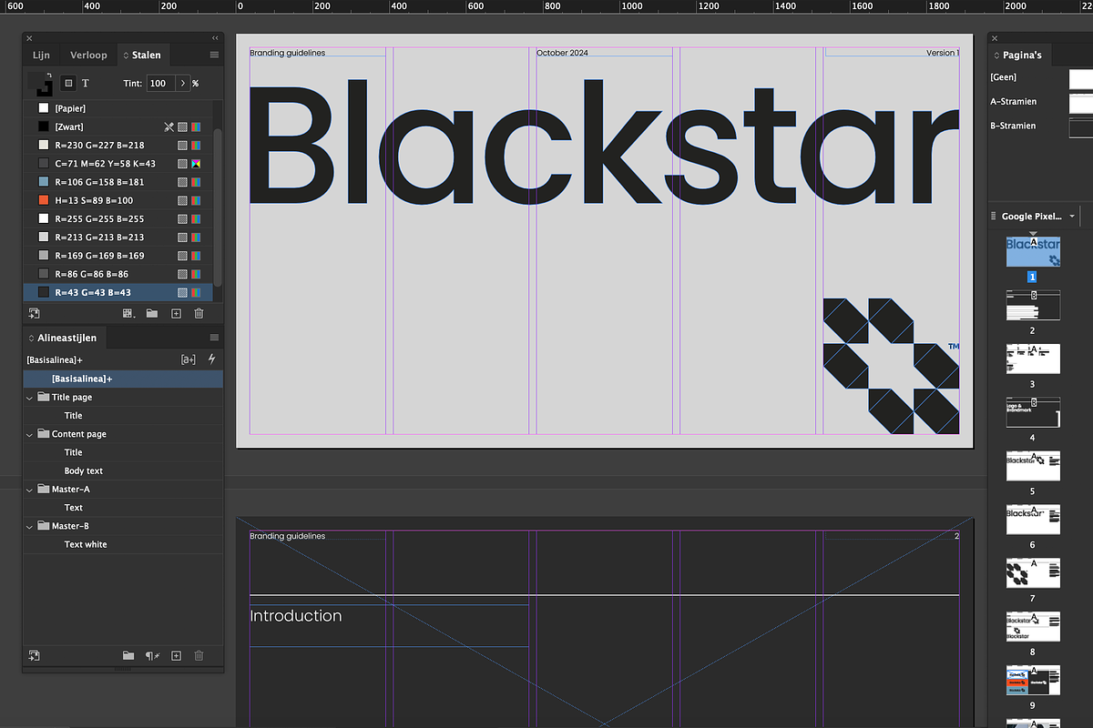
Task: Select swatch row R=86 G=86 B=86
Action: click(x=118, y=274)
